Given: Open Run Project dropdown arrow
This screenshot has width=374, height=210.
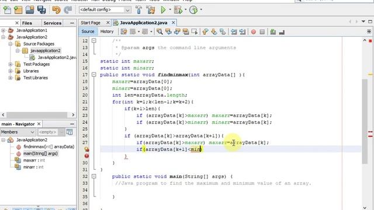Looking at the screenshot, I should click(170, 10).
